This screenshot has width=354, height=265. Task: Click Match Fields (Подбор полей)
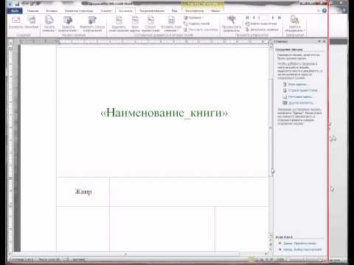(197, 24)
